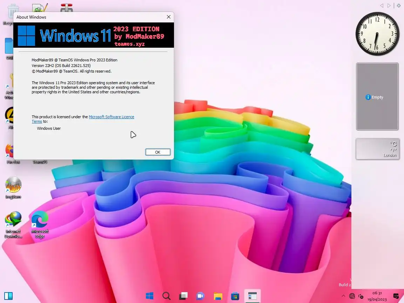This screenshot has width=404, height=303.
Task: Open the London weather gadget
Action: (377, 149)
